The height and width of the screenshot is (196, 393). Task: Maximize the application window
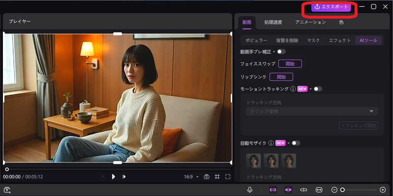click(x=373, y=7)
